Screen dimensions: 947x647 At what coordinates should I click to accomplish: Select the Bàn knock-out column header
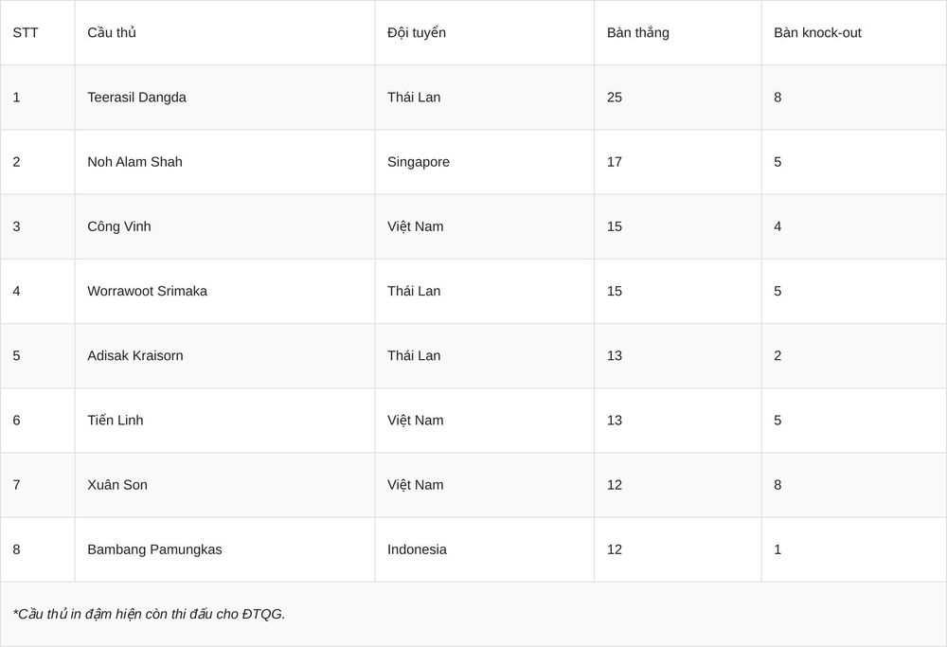pos(817,32)
